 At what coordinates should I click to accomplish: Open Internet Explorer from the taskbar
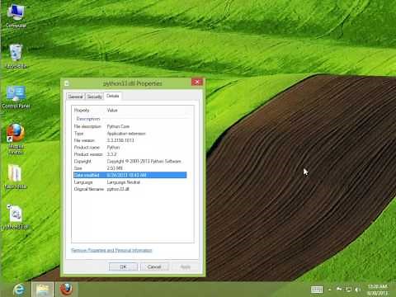pyautogui.click(x=19, y=290)
